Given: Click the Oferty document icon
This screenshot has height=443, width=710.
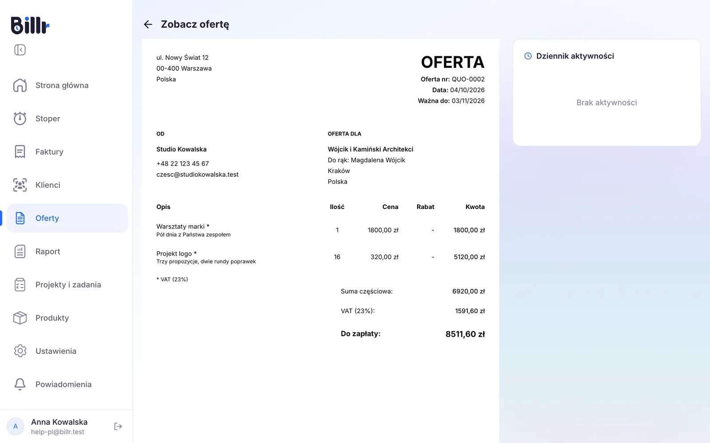Looking at the screenshot, I should point(20,218).
